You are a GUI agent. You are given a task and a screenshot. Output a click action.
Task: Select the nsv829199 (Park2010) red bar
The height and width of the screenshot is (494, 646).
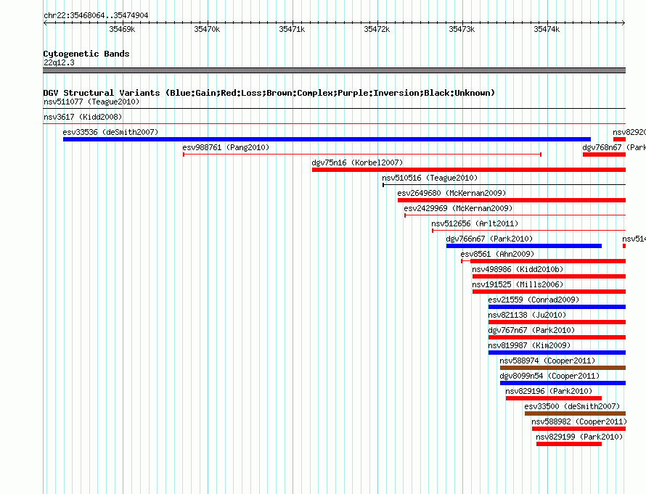pyautogui.click(x=569, y=444)
